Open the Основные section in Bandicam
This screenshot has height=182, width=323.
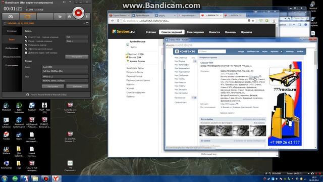[12, 31]
